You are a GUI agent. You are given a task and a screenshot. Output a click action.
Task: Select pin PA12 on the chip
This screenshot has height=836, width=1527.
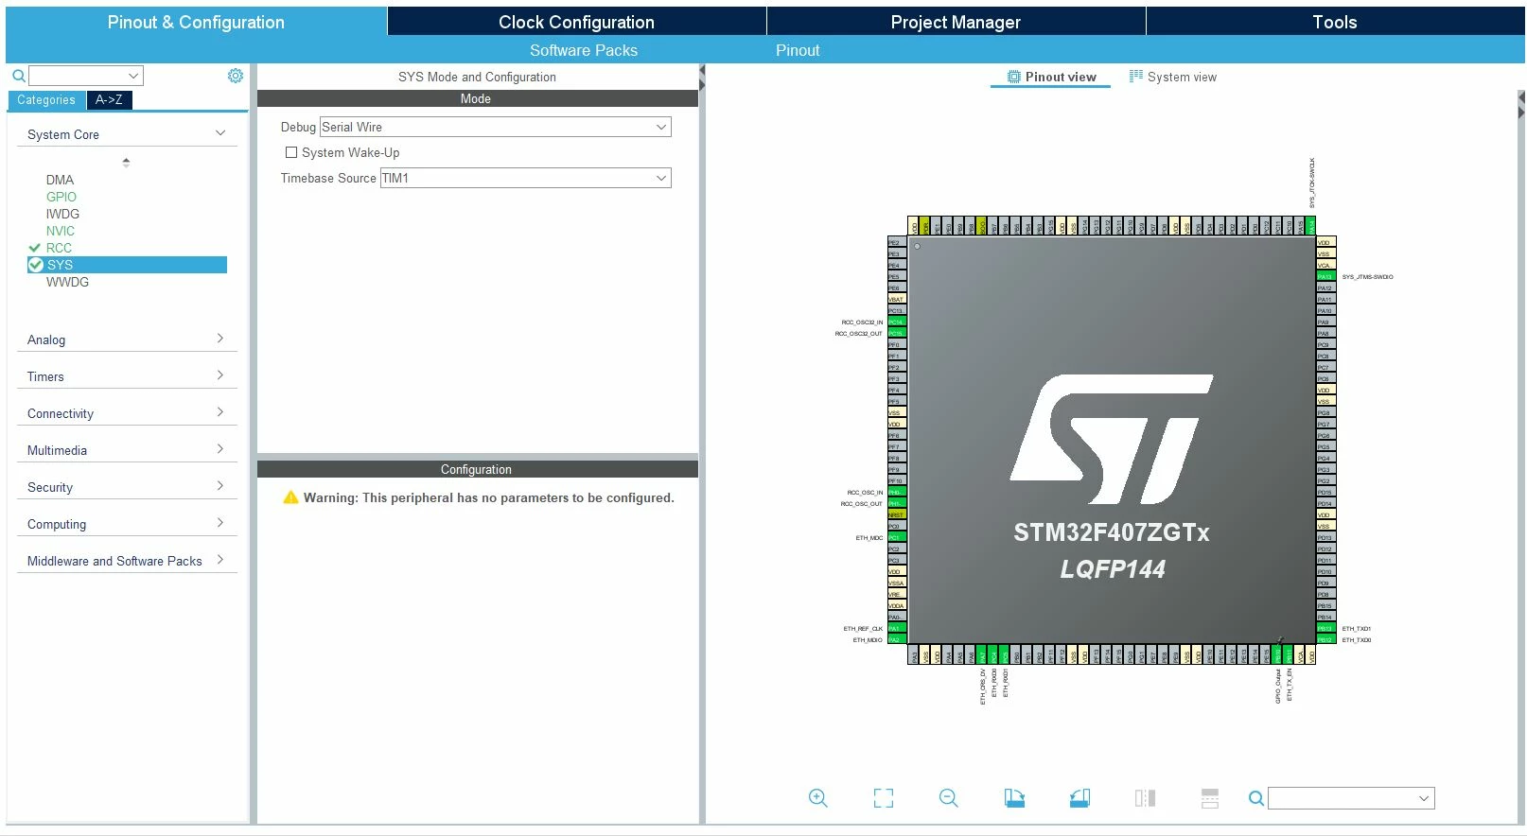1325,288
